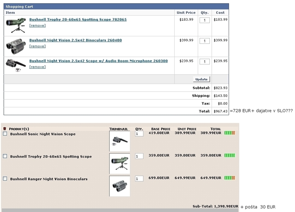
Task: Click stock indicator bar for Sonic Night Vision Scope
Action: 230,133
